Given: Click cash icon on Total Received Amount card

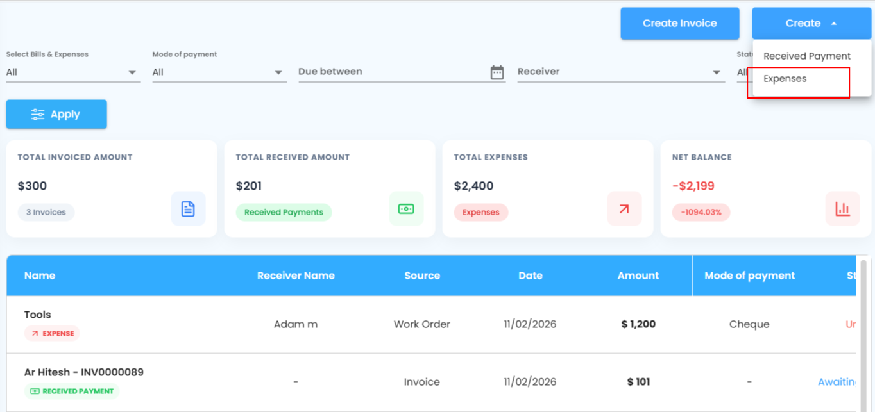Looking at the screenshot, I should 406,209.
